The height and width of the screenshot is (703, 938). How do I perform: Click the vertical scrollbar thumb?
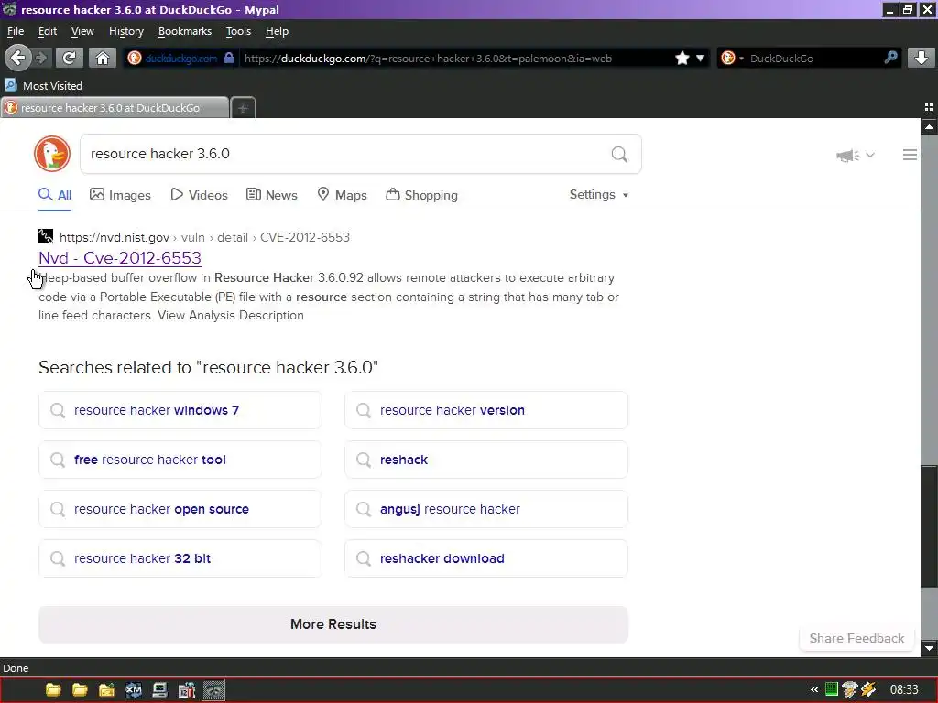(929, 526)
